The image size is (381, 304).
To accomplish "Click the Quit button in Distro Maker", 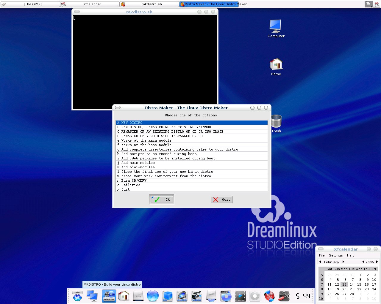I will (222, 199).
